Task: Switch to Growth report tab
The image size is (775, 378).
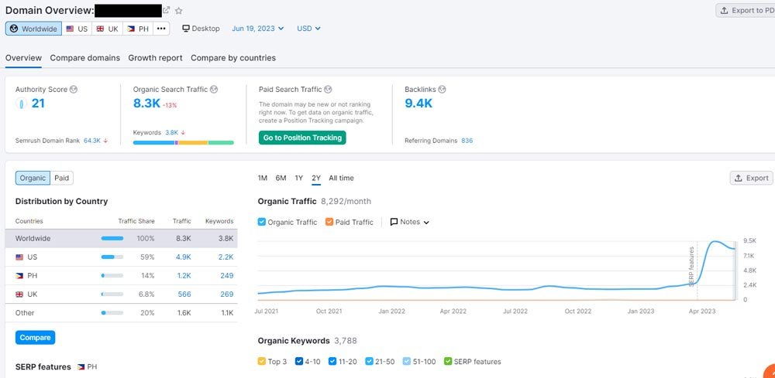Action: [x=155, y=58]
